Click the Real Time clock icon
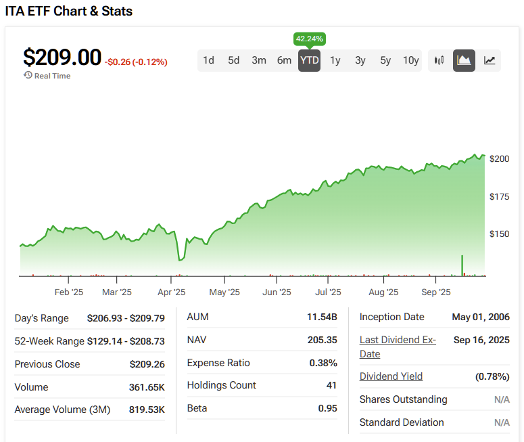 click(28, 75)
